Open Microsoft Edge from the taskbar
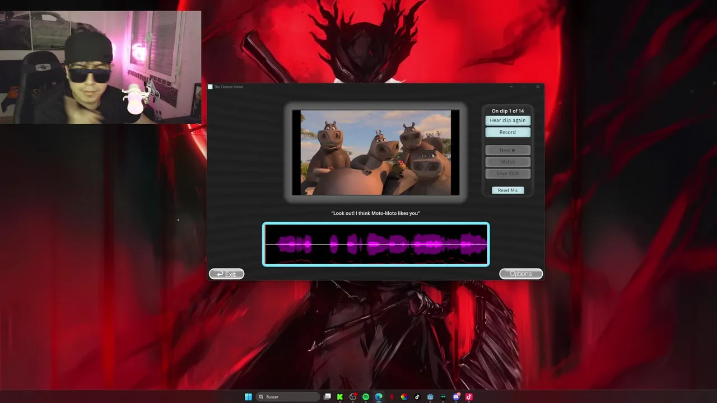Viewport: 717px width, 403px height. pos(379,397)
